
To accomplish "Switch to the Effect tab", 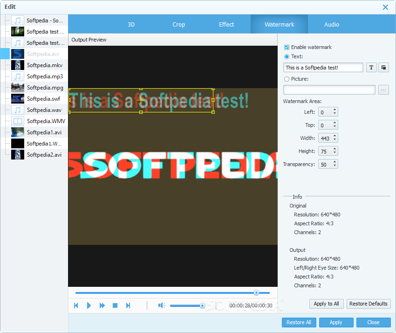I will click(226, 25).
